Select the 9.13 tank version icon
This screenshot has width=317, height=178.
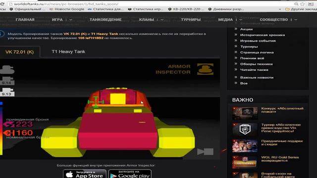(7, 92)
